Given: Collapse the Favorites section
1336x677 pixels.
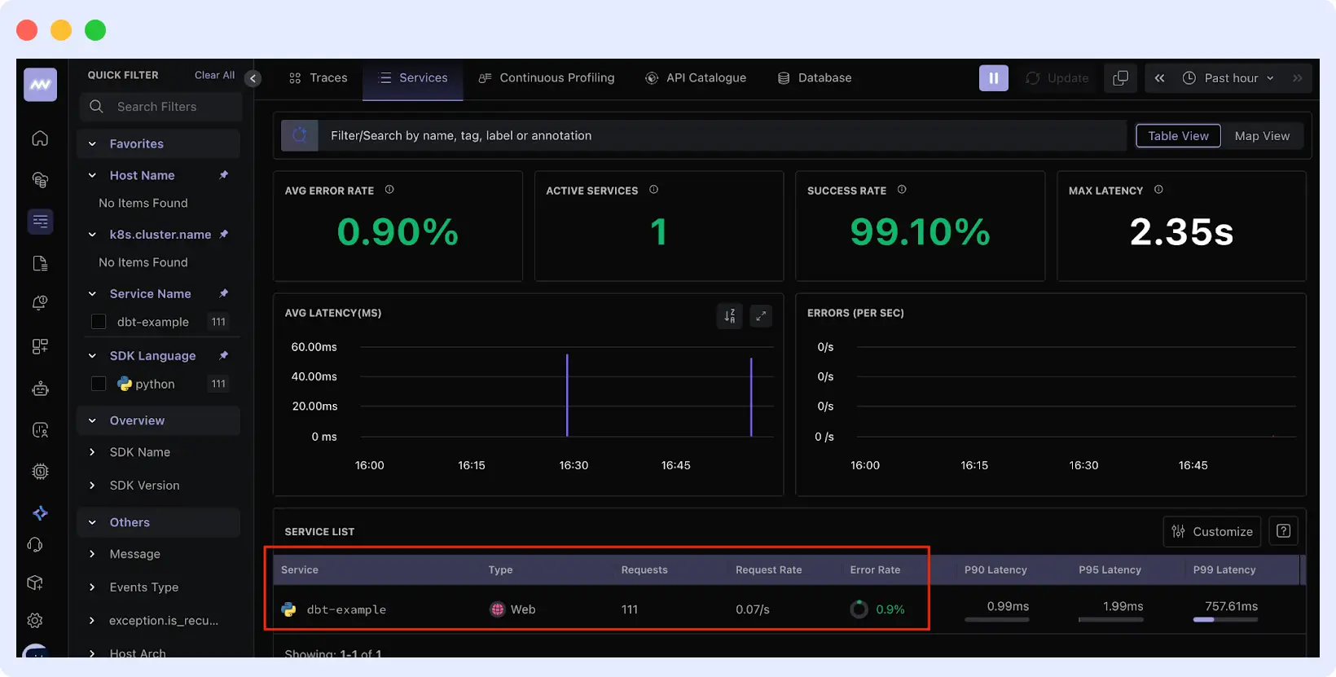Looking at the screenshot, I should (x=92, y=143).
